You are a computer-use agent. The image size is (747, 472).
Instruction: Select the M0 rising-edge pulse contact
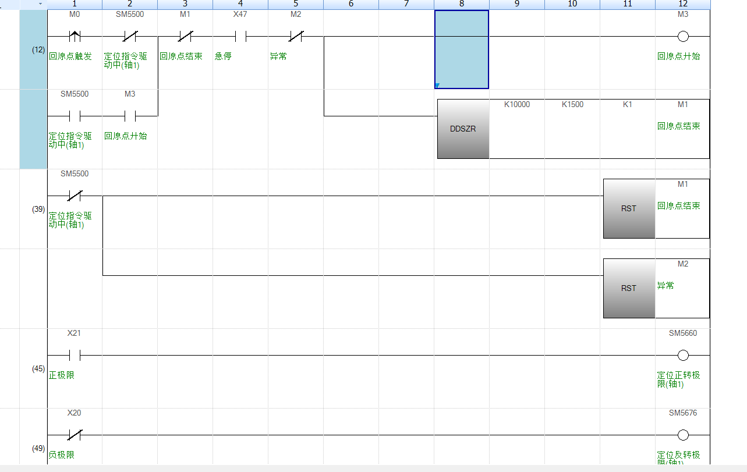click(x=75, y=37)
